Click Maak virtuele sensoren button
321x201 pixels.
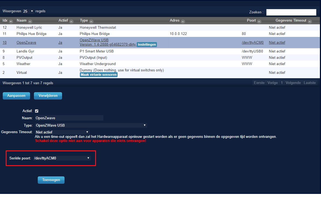(x=99, y=75)
